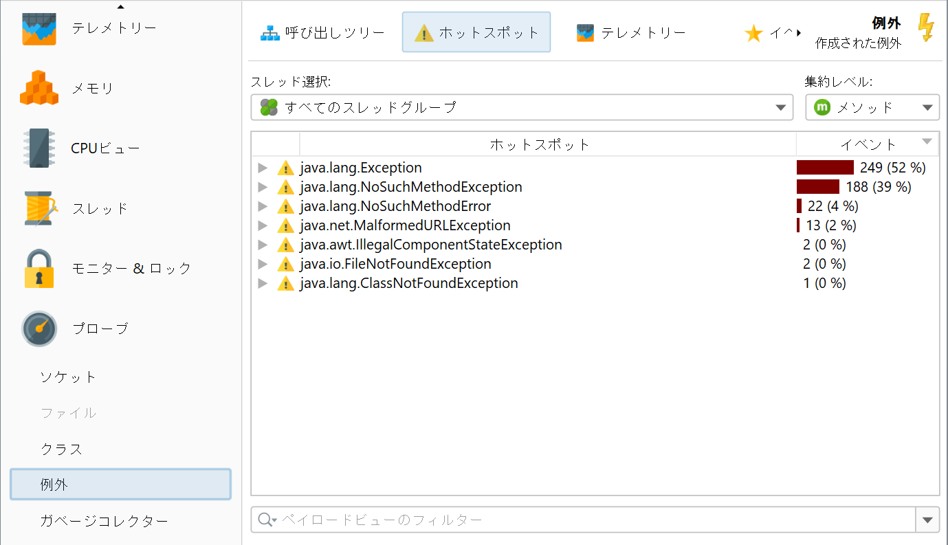Click the イベント sort direction arrow
This screenshot has width=948, height=545.
pyautogui.click(x=927, y=142)
